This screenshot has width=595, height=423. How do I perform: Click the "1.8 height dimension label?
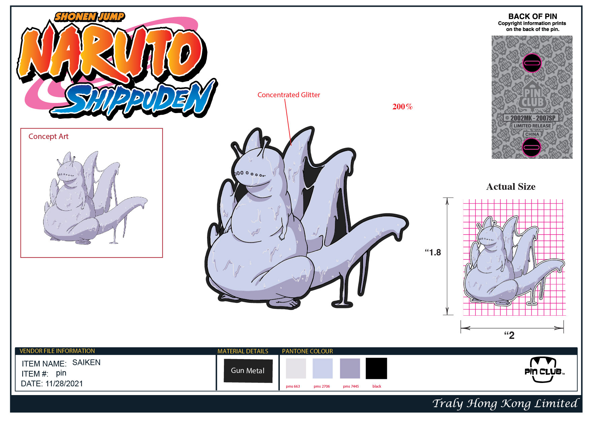coord(433,252)
